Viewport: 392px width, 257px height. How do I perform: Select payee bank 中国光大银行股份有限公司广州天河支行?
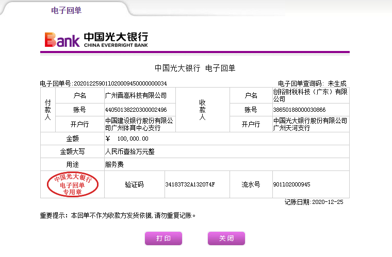tap(310, 124)
